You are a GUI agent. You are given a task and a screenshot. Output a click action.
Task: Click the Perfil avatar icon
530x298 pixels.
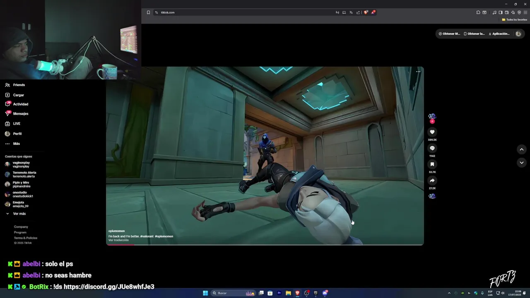7,134
